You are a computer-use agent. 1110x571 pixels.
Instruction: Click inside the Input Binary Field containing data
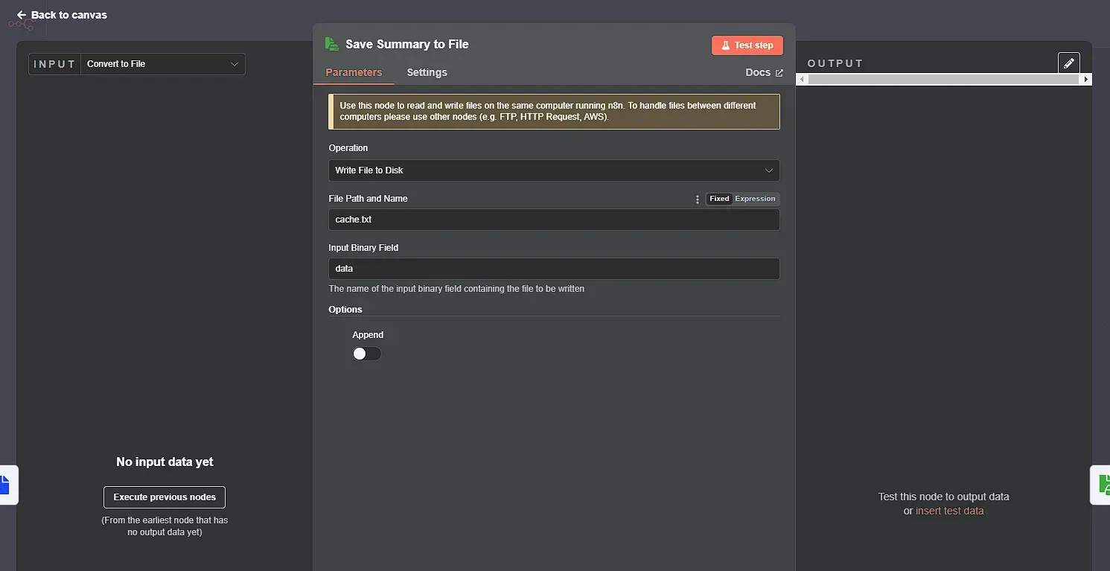point(554,268)
